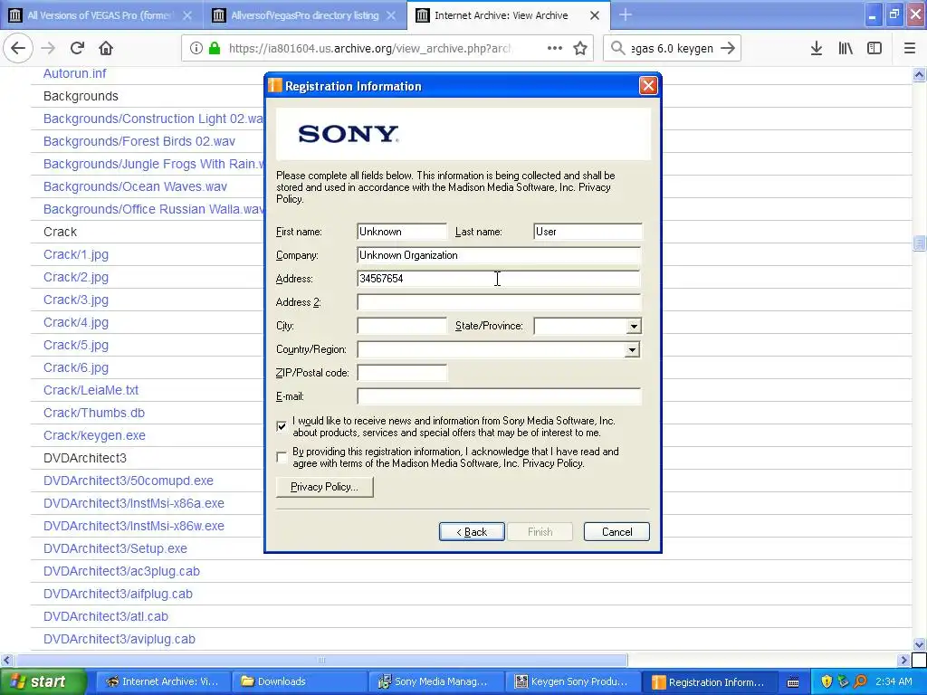Click the Privacy Policy... button
The height and width of the screenshot is (695, 927).
[x=325, y=487]
